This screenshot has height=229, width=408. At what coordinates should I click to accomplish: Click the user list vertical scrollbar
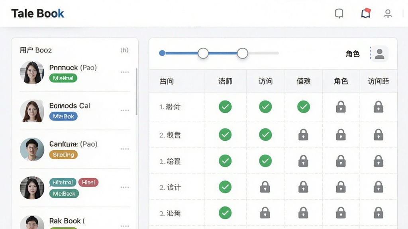(137, 92)
